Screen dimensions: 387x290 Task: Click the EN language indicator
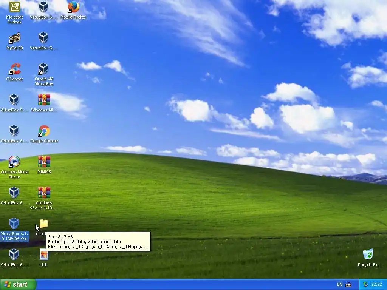click(x=340, y=284)
